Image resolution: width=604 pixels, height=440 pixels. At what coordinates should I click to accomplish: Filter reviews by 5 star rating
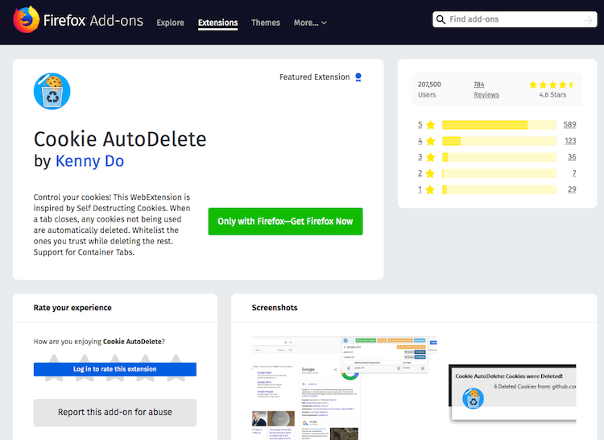click(420, 125)
